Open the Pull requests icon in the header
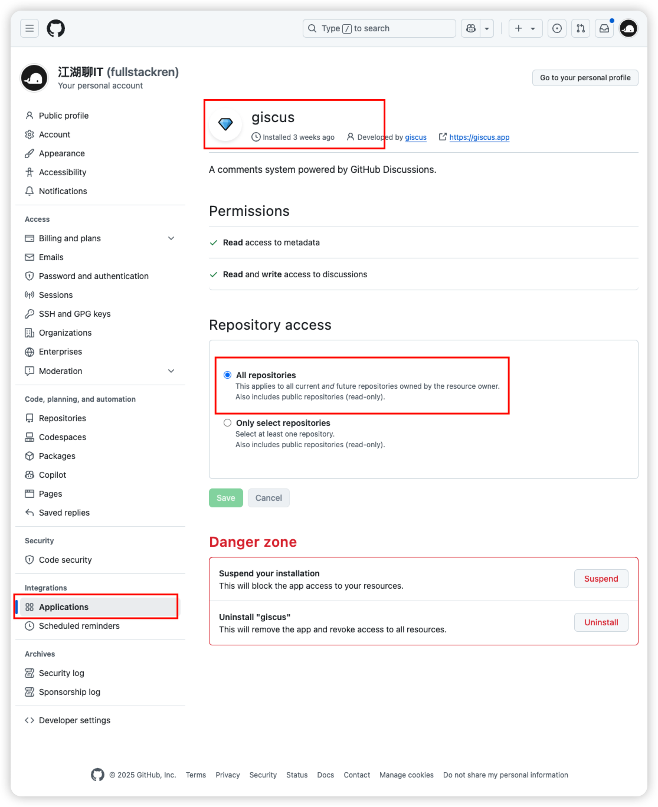 click(581, 28)
